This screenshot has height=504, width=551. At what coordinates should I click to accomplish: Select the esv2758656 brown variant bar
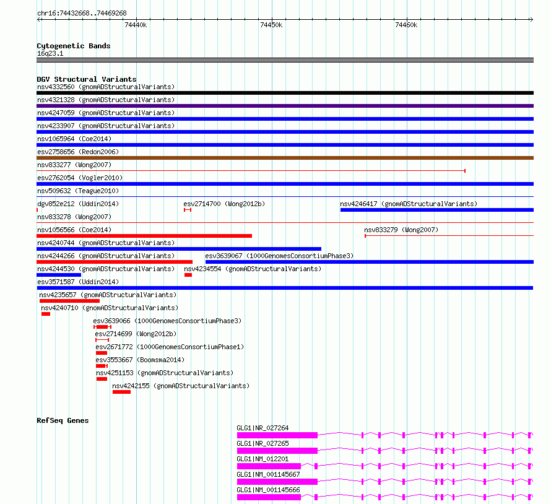(x=285, y=158)
